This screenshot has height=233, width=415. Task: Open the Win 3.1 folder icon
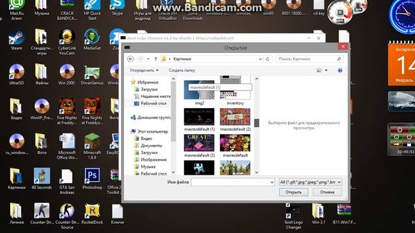point(318,214)
